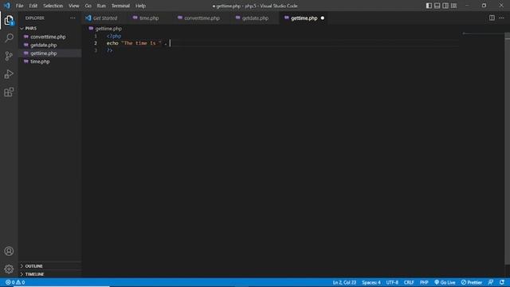Toggle bottom panel visibility

tap(437, 6)
